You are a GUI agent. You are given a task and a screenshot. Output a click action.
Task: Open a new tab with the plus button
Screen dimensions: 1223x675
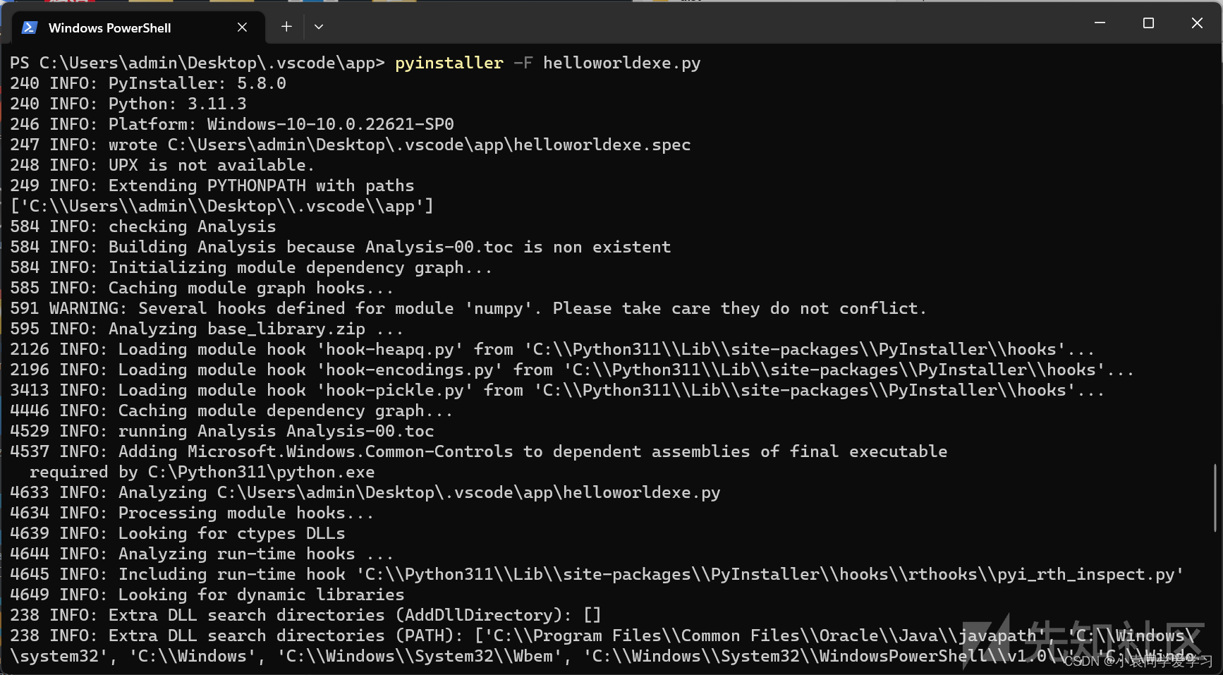point(286,26)
